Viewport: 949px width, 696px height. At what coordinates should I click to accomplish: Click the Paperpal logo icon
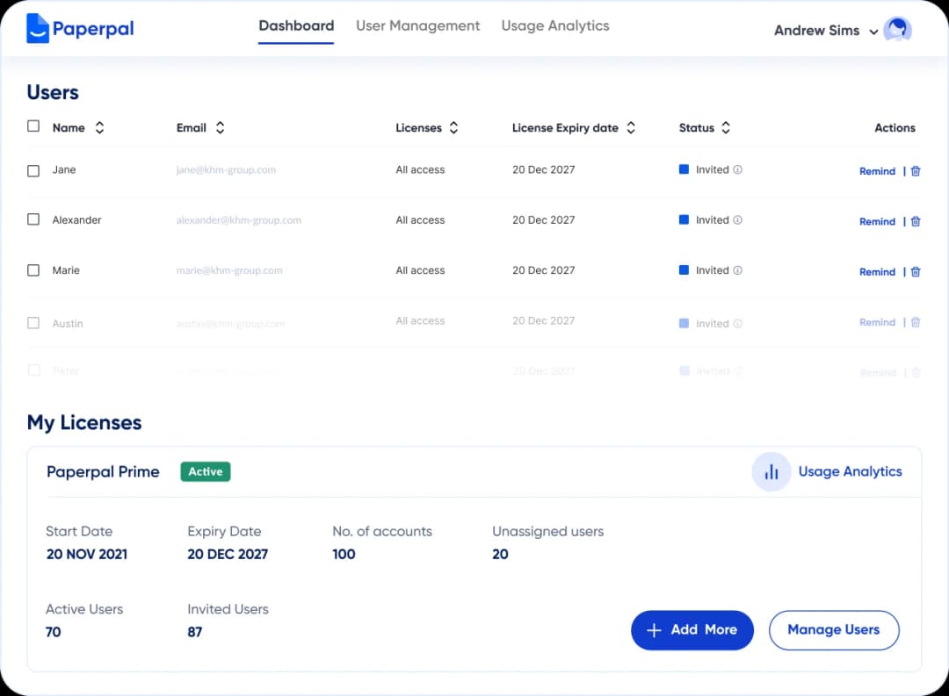[38, 28]
